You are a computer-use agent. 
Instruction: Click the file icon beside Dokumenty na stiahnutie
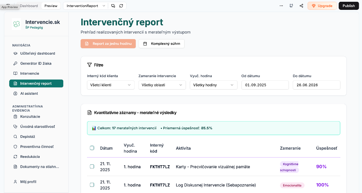pyautogui.click(x=15, y=167)
